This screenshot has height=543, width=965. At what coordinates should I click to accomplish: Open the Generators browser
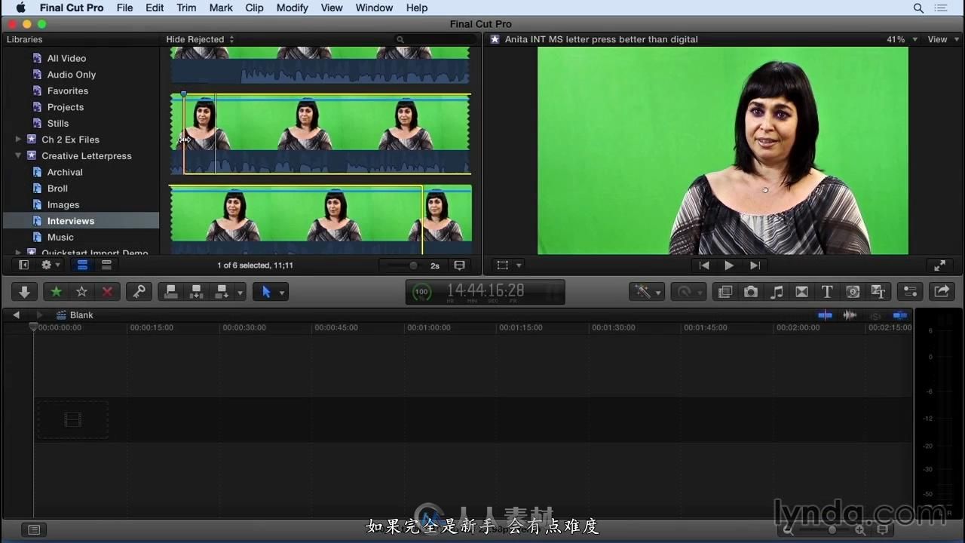(x=853, y=292)
